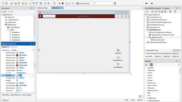The width and height of the screenshot is (182, 102).
Task: Click the Quick Edit... link
Action: coord(6,95)
